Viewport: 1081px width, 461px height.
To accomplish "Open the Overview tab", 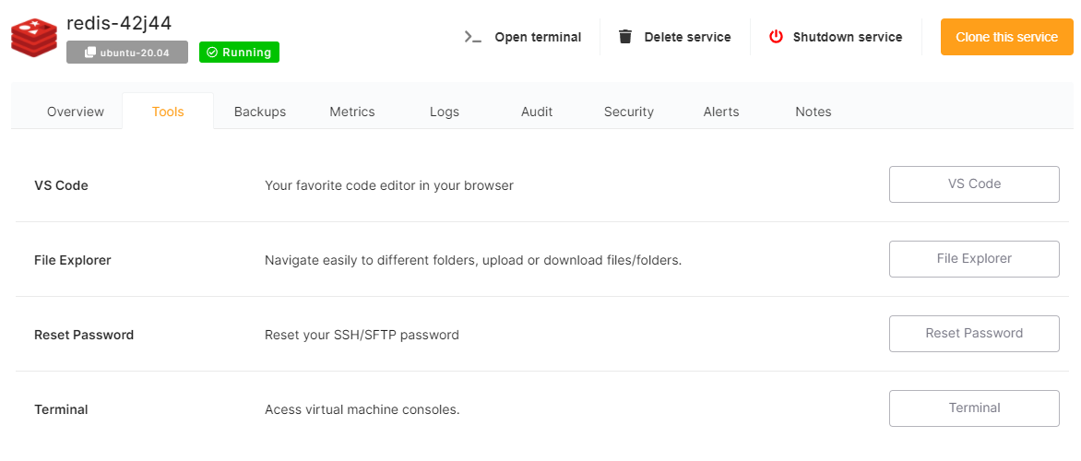I will tap(76, 112).
